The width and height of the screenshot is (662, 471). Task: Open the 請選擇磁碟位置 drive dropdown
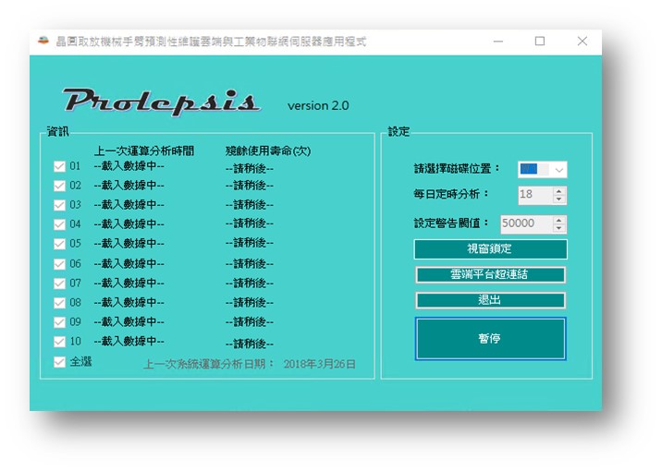543,170
